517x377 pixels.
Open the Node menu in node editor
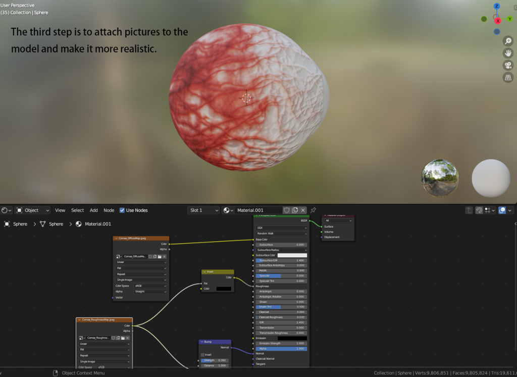coord(109,210)
